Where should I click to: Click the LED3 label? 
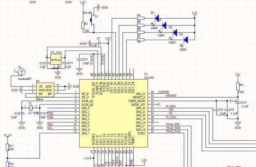[183, 49]
